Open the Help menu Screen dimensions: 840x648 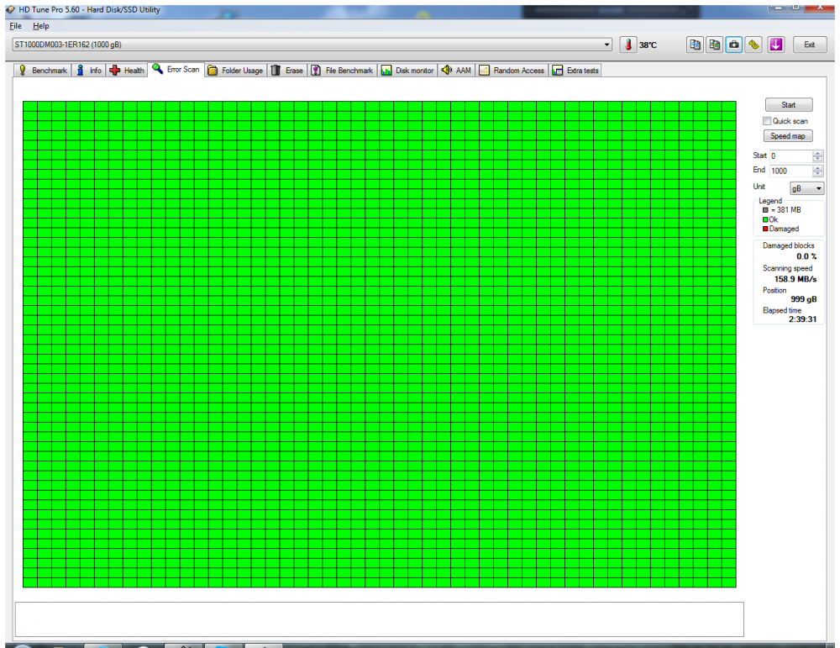(x=40, y=26)
